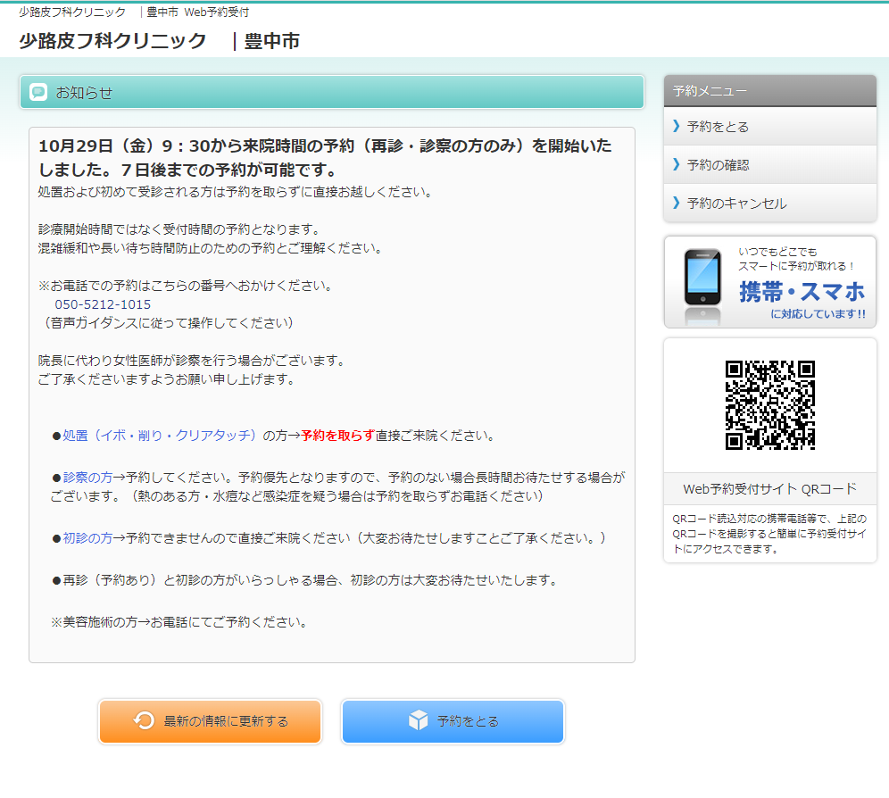The width and height of the screenshot is (889, 798).
Task: Open 予約の確認 menu item
Action: pos(770,165)
